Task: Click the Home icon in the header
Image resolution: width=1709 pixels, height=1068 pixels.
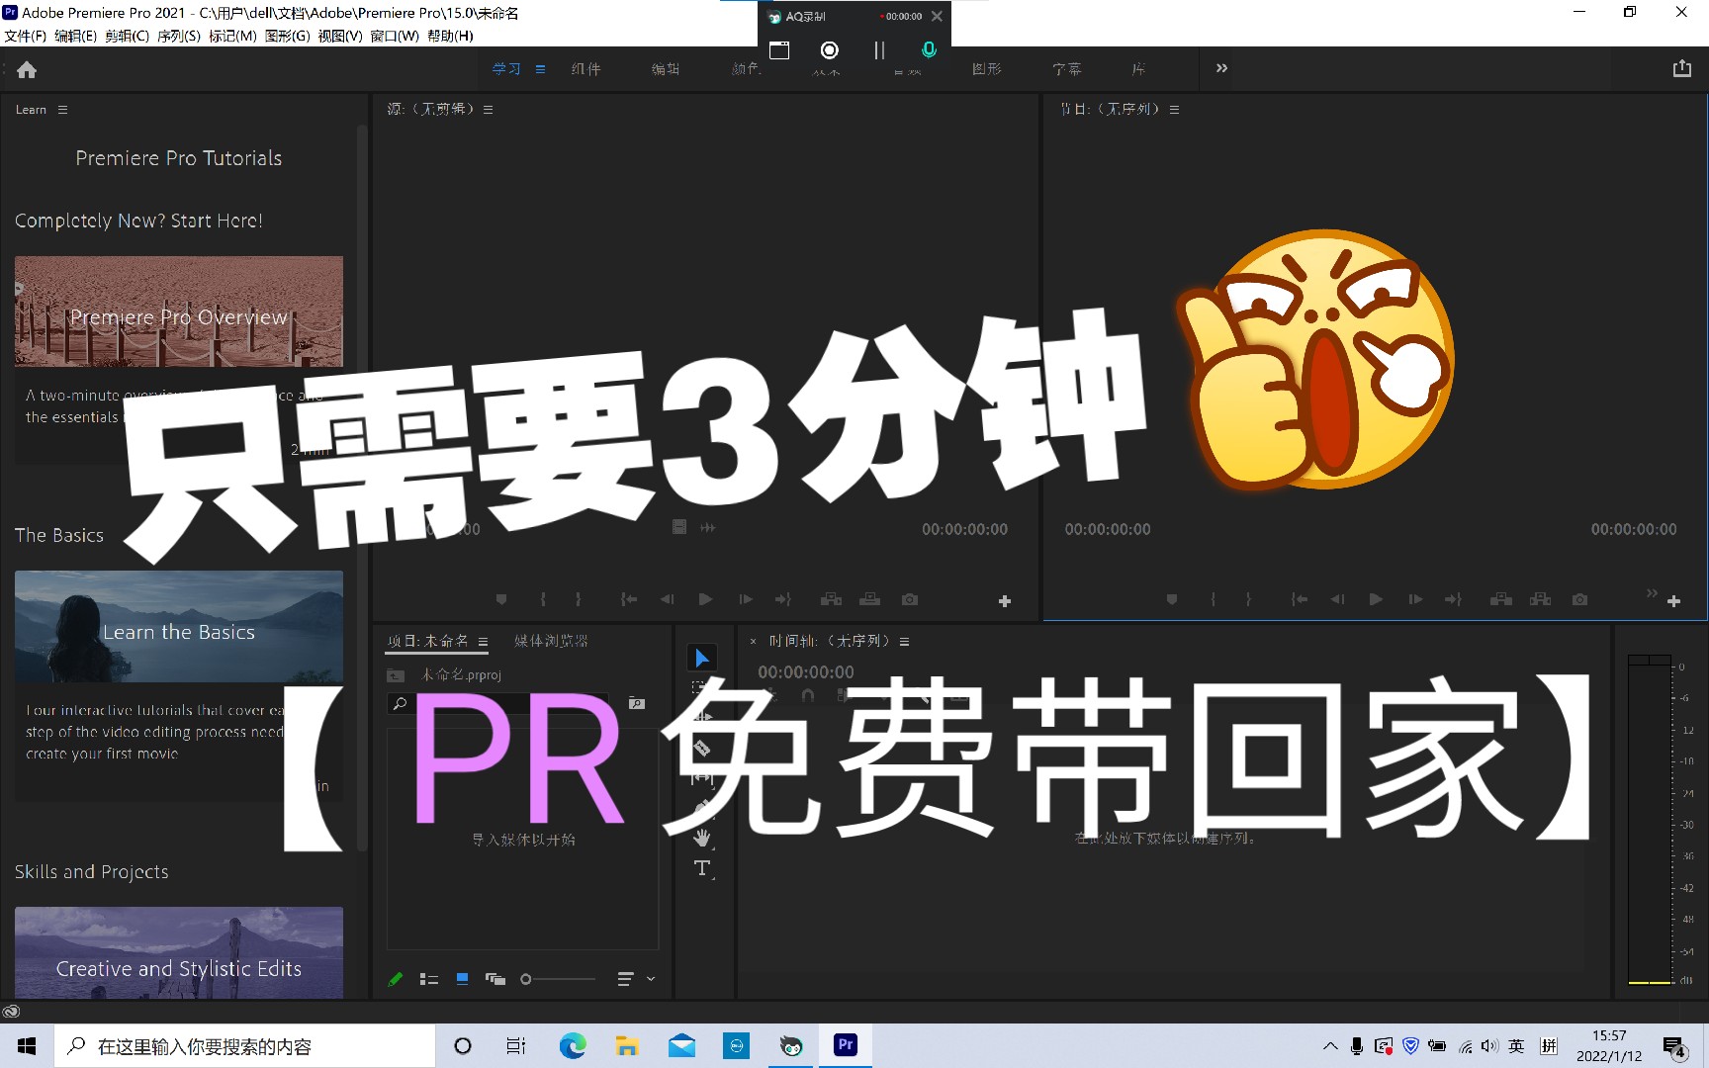Action: [x=27, y=69]
